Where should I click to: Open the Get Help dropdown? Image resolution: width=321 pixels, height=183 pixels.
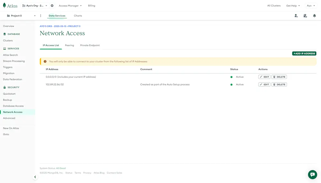click(293, 6)
